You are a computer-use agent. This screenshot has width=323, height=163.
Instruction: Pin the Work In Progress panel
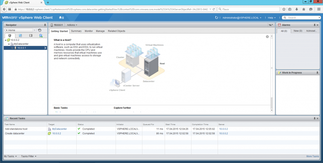pos(317,73)
